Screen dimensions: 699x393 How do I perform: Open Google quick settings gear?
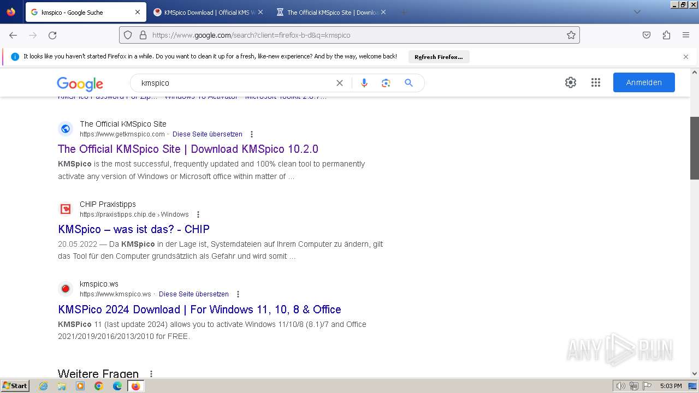571,82
